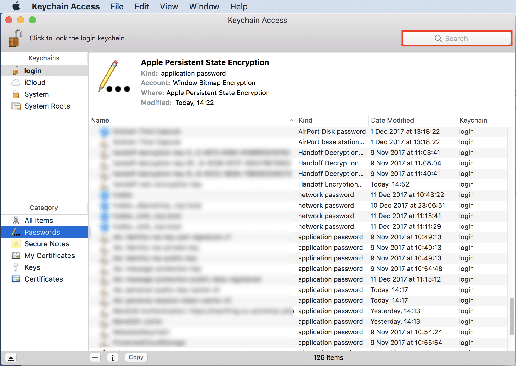Image resolution: width=516 pixels, height=366 pixels.
Task: Toggle the Keychains sidebar view button
Action: pos(11,357)
